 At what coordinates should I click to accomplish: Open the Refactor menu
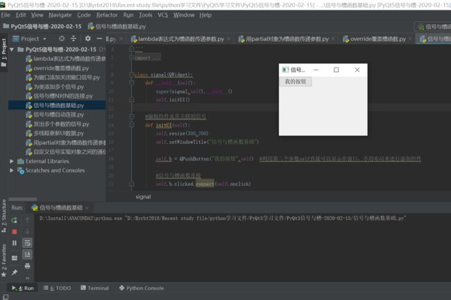(x=107, y=15)
